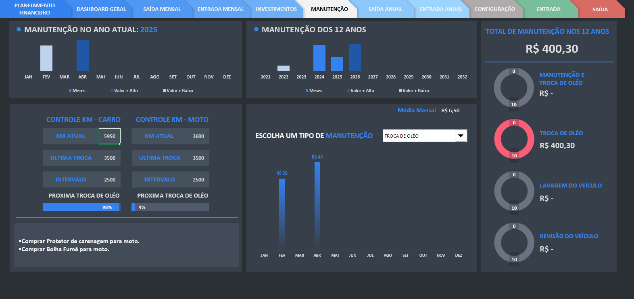Viewport: 634px width, 299px height.
Task: Click the R$ 43 bar for ABR
Action: tap(317, 206)
